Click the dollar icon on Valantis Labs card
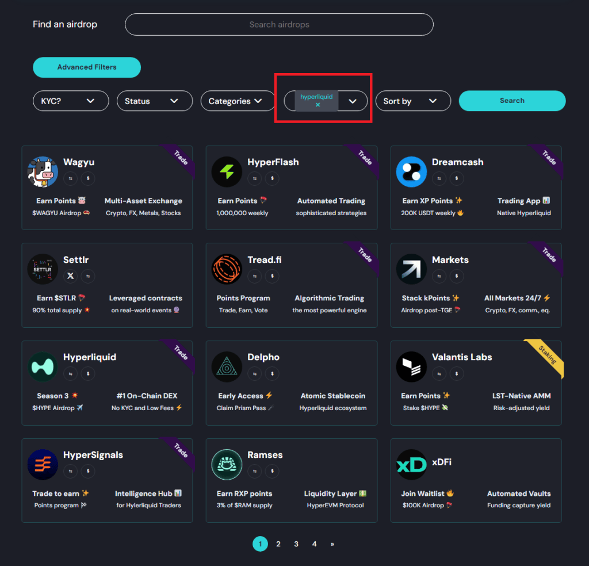Screen dimensions: 589x566 pos(457,374)
